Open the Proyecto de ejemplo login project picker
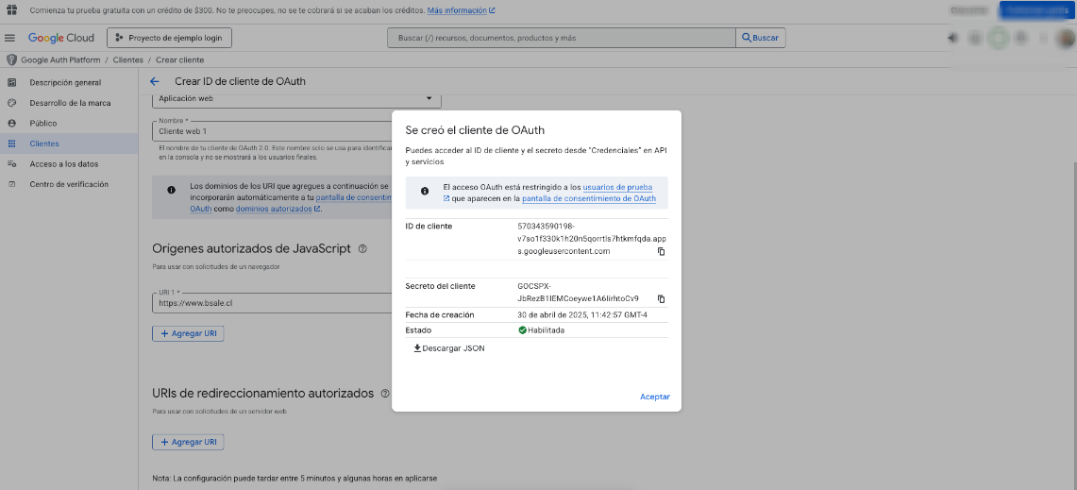Viewport: 1077px width, 490px height. pos(169,38)
